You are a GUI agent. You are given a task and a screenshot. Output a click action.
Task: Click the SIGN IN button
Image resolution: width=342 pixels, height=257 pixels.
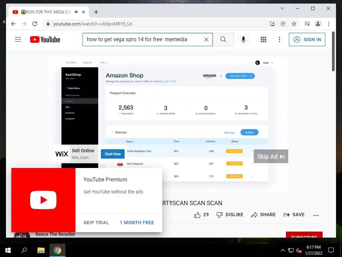[307, 39]
